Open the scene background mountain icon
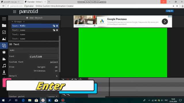Viewport: 184px width, 103px height. click(x=4, y=39)
